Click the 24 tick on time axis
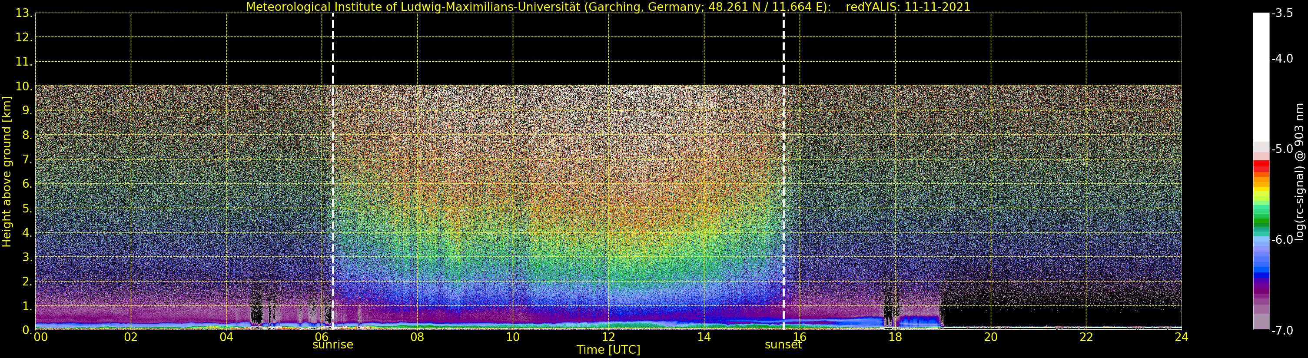This screenshot has width=1308, height=358. pos(1181,337)
